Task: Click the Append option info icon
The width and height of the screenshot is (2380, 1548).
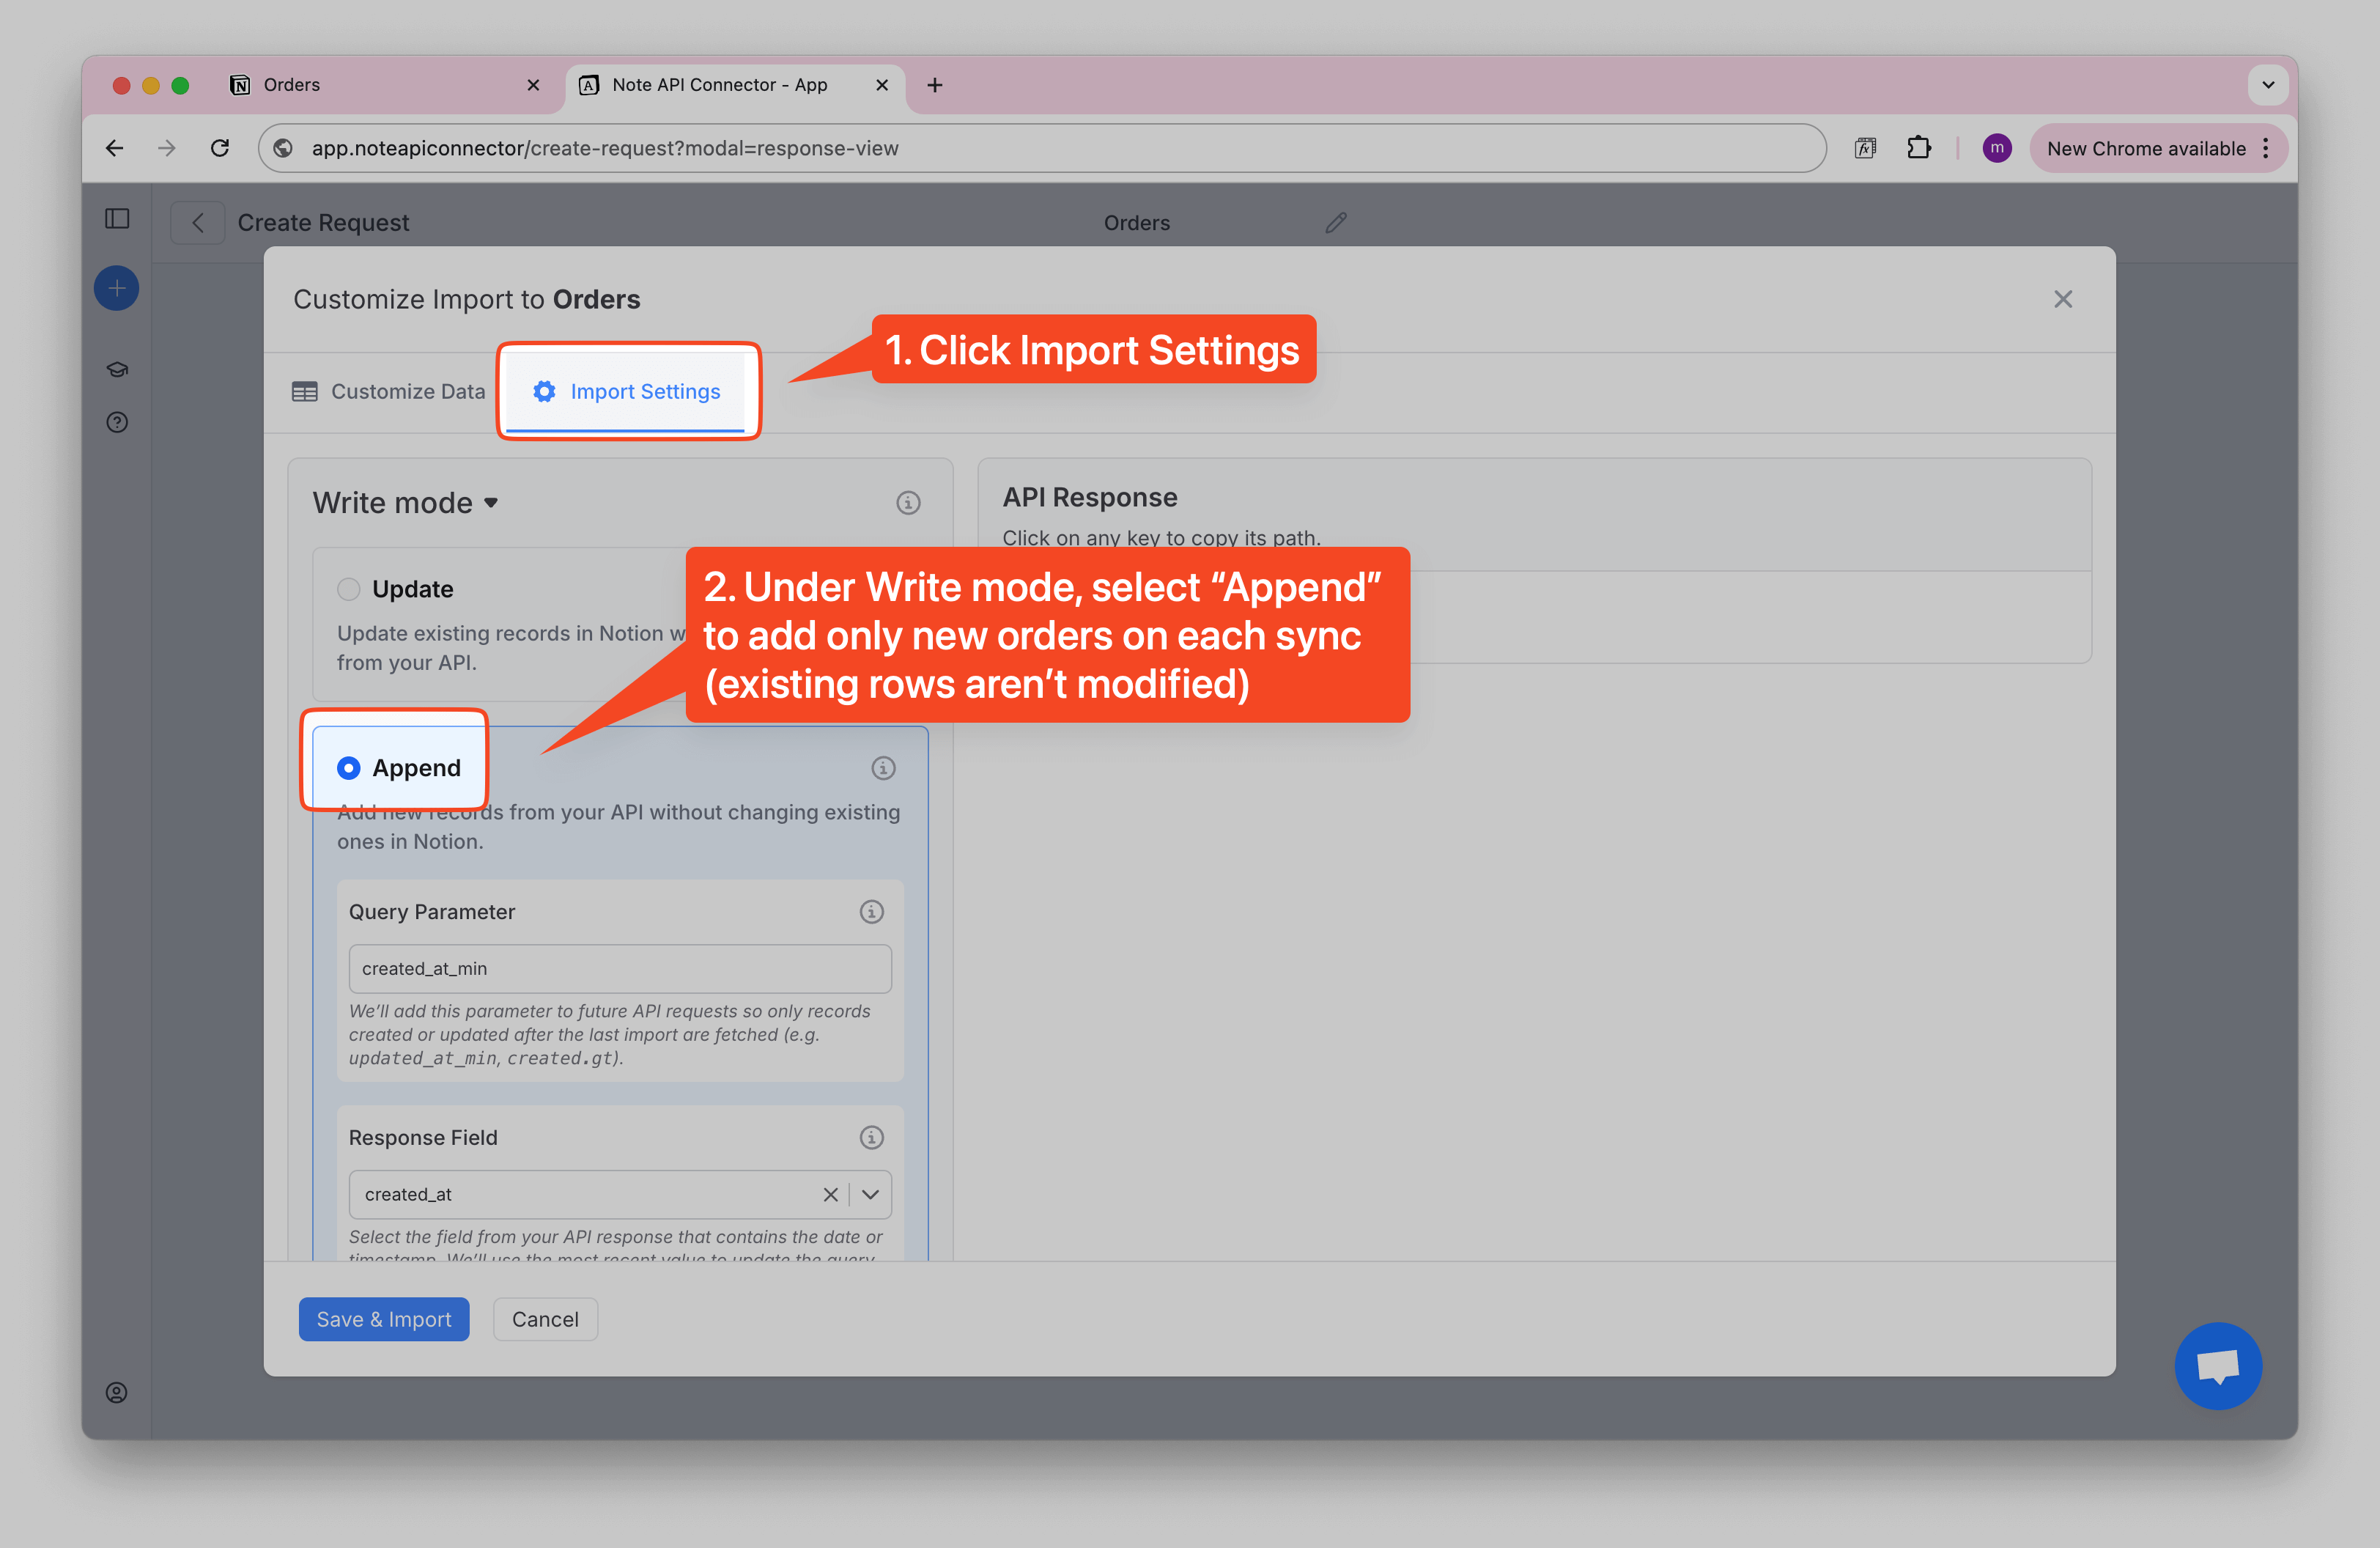Action: (882, 768)
